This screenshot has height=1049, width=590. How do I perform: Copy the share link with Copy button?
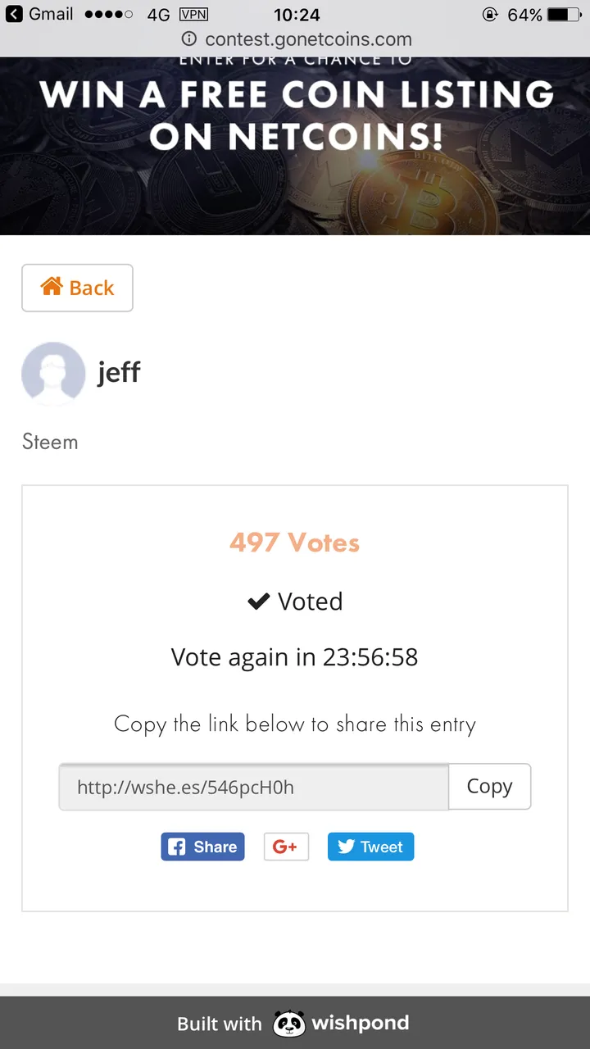[489, 787]
